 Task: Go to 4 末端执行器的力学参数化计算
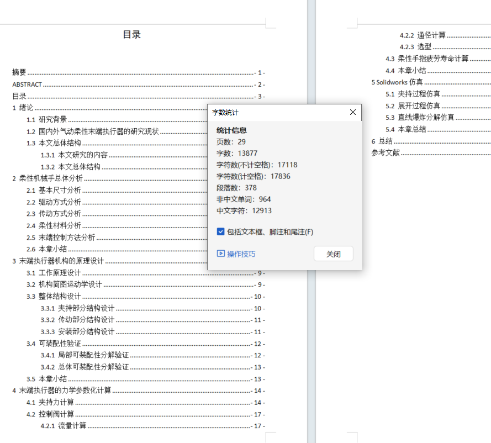139,391
